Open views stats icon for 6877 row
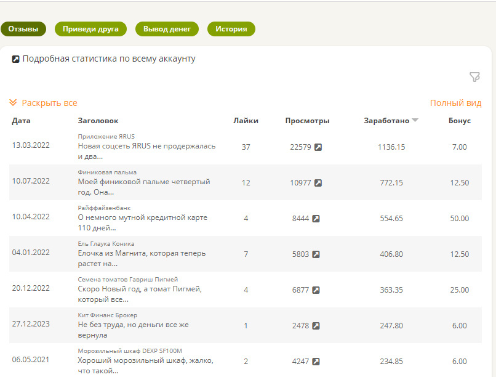Viewport: 496px width, 377px height. click(316, 290)
